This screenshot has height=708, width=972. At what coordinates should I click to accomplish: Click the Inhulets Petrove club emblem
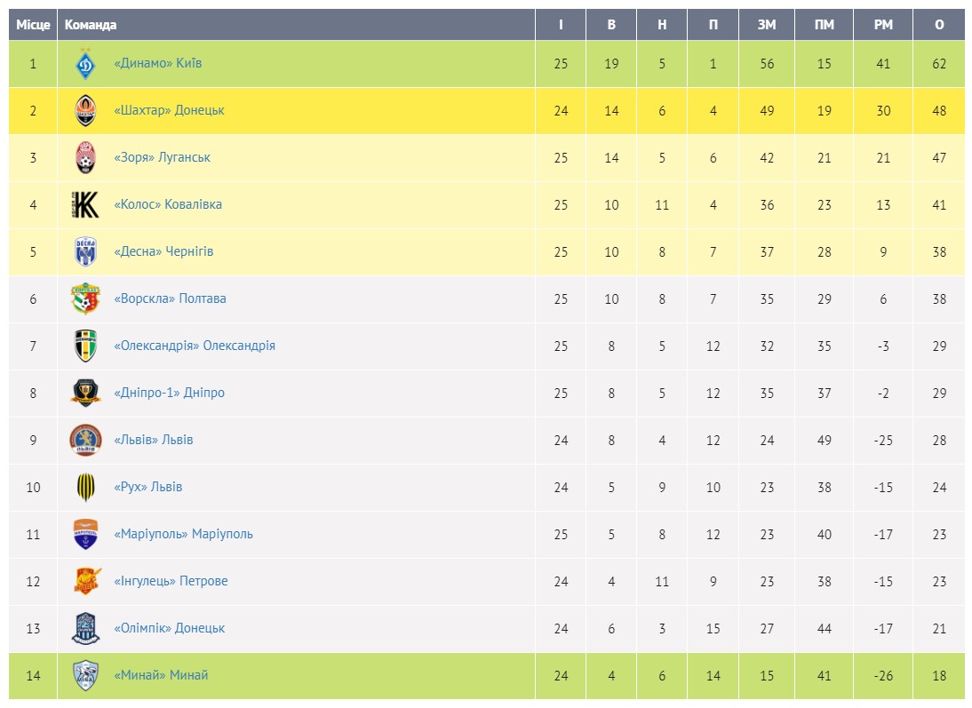click(x=86, y=582)
